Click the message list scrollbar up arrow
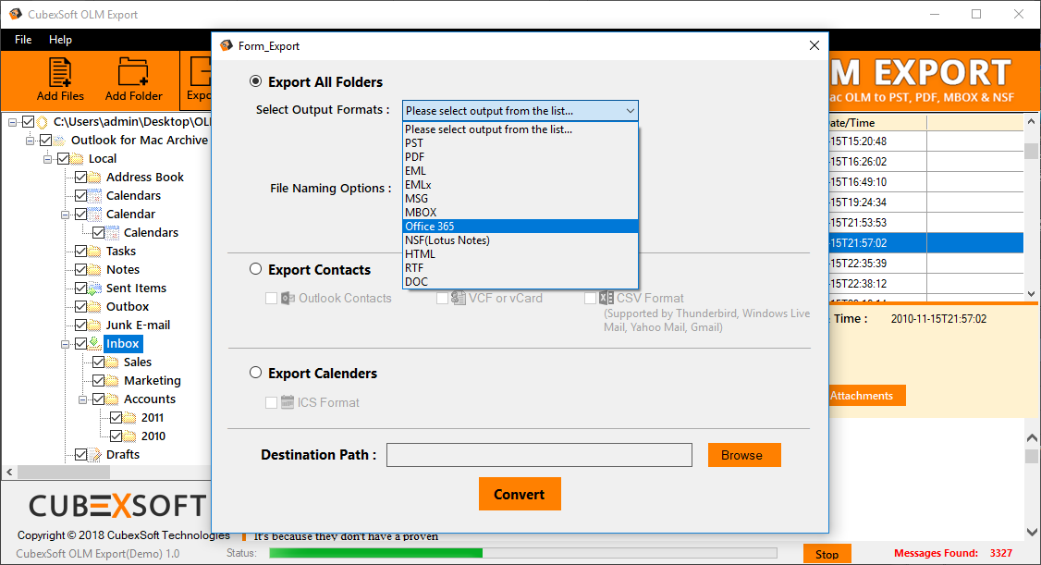Screen dimensions: 1041x565 1031,121
